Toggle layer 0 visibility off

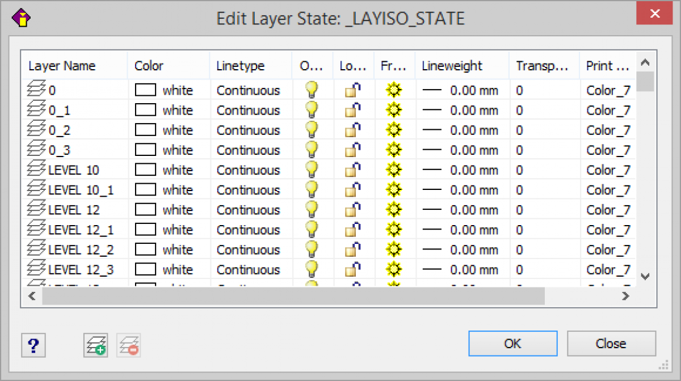[311, 90]
